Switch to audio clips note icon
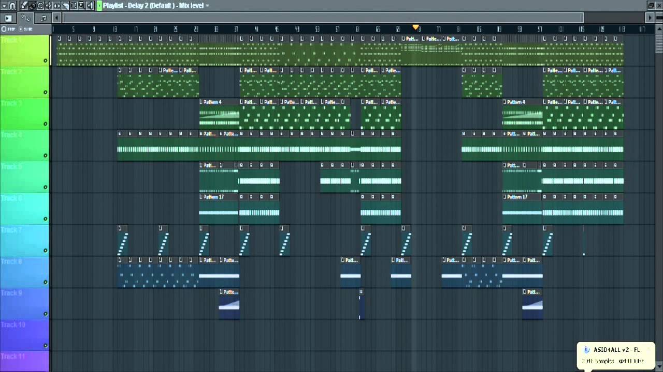663x372 pixels. coord(44,18)
